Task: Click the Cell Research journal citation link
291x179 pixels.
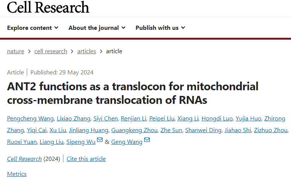Action: 25,159
